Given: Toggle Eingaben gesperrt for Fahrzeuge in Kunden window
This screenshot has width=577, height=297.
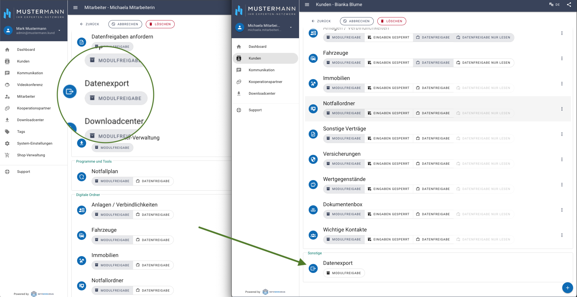Looking at the screenshot, I should 388,63.
